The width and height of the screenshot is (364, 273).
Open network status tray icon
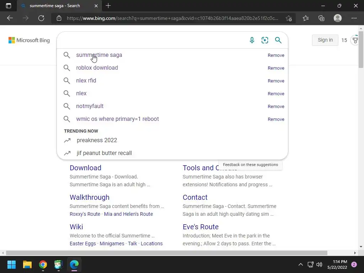point(310,264)
